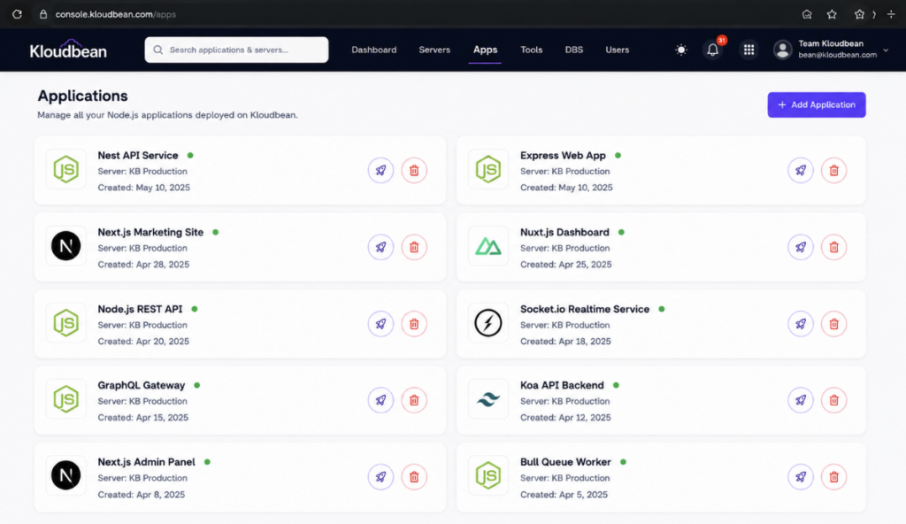The width and height of the screenshot is (906, 524).
Task: Click the Next.js Admin Panel logo
Action: [x=65, y=475]
